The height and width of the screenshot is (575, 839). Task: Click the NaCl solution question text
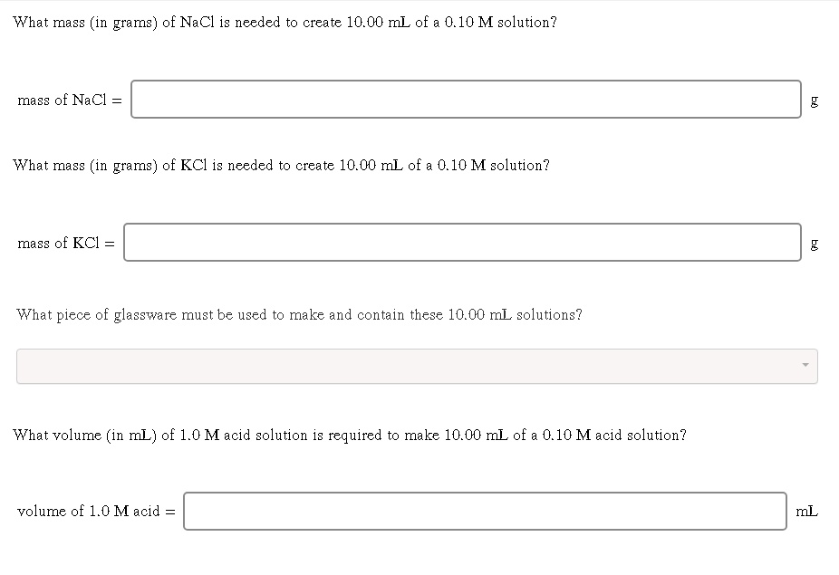(x=284, y=23)
